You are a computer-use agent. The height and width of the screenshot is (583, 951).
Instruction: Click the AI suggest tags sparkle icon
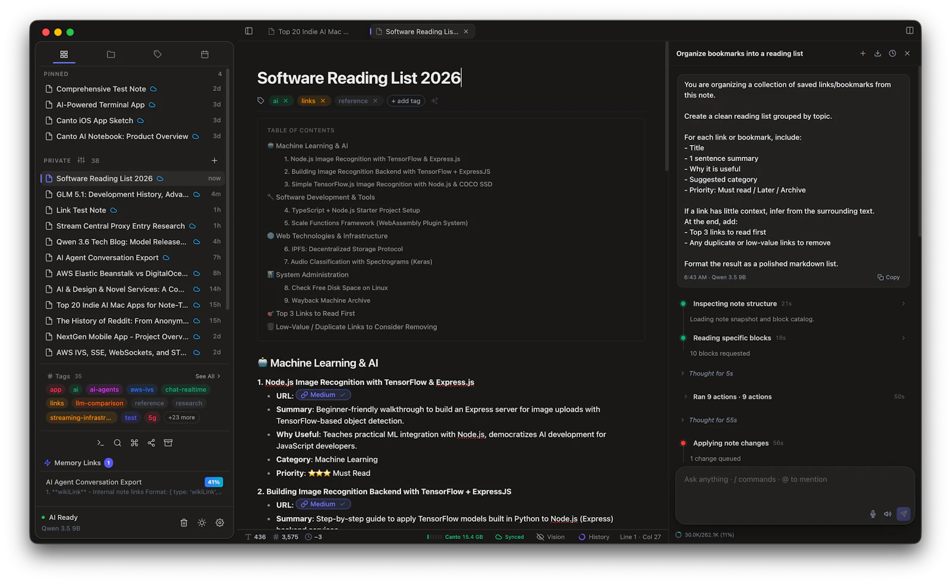tap(434, 100)
